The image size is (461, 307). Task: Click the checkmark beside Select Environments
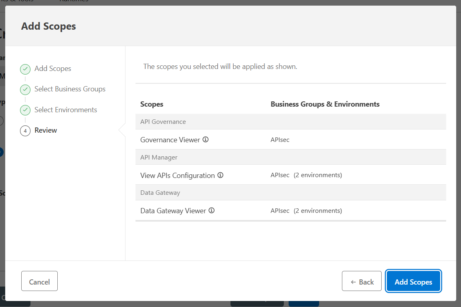pyautogui.click(x=25, y=110)
